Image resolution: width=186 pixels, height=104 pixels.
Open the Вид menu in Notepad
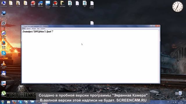38,29
